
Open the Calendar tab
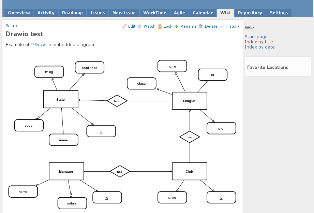pyautogui.click(x=203, y=13)
